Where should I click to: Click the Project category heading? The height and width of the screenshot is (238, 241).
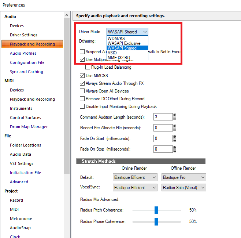(11, 191)
